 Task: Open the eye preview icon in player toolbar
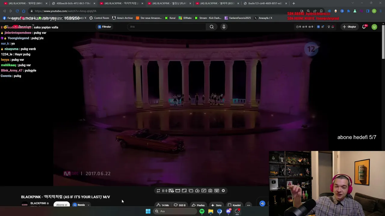(x=171, y=191)
